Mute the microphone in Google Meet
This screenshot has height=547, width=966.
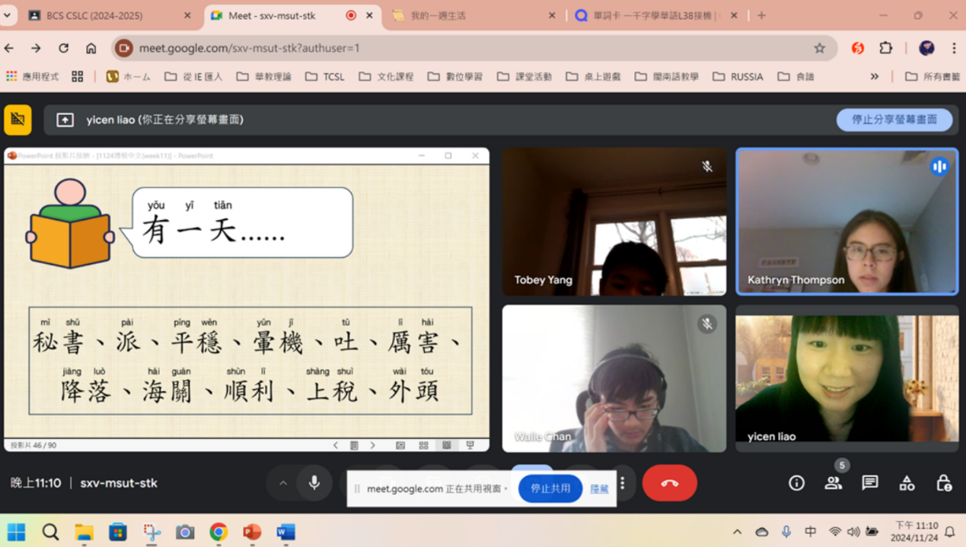[x=314, y=482]
